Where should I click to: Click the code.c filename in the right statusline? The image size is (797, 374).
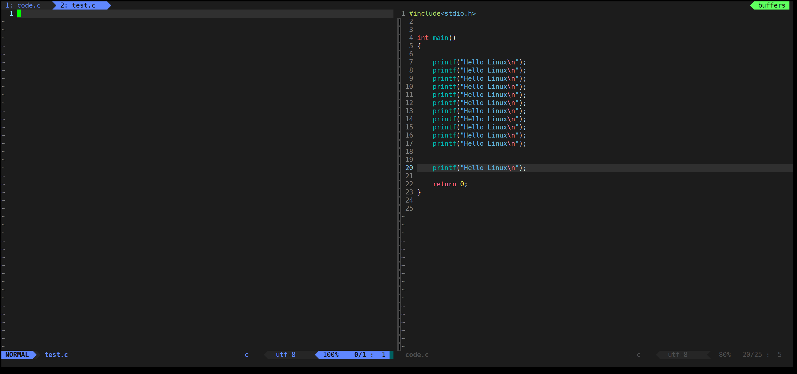[416, 354]
